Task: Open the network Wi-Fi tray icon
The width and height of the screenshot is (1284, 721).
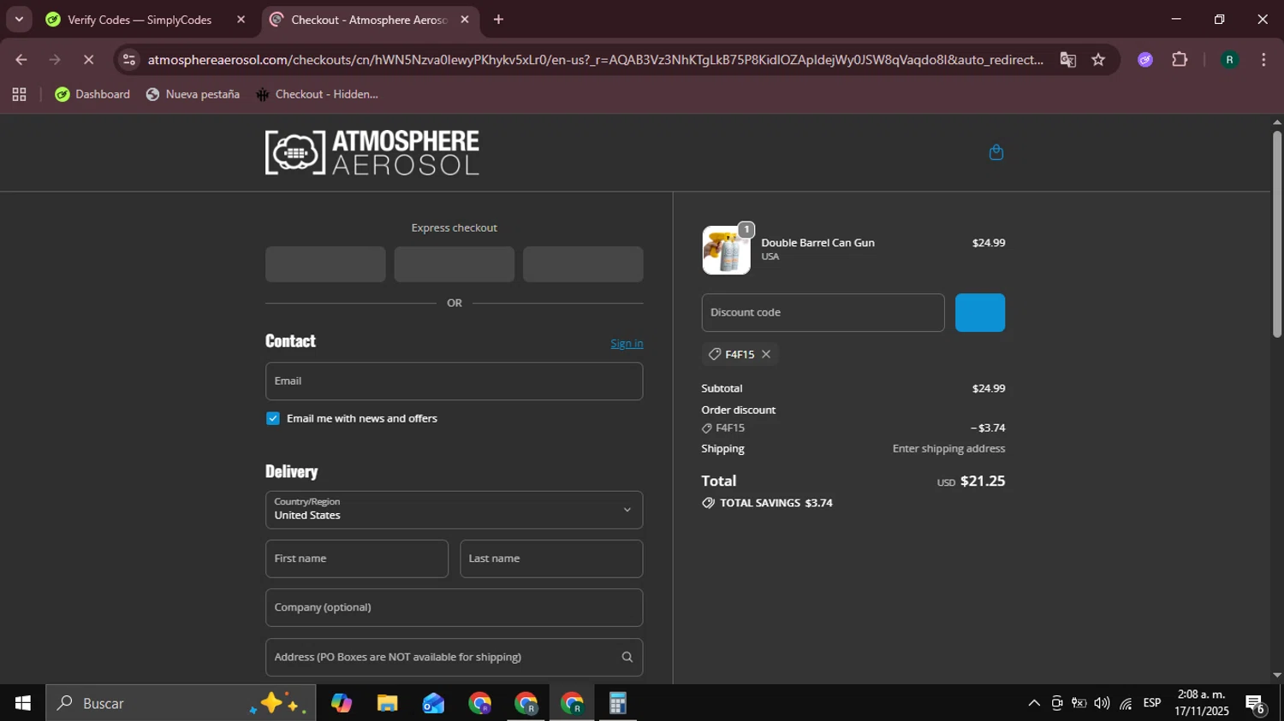Action: (x=1126, y=703)
